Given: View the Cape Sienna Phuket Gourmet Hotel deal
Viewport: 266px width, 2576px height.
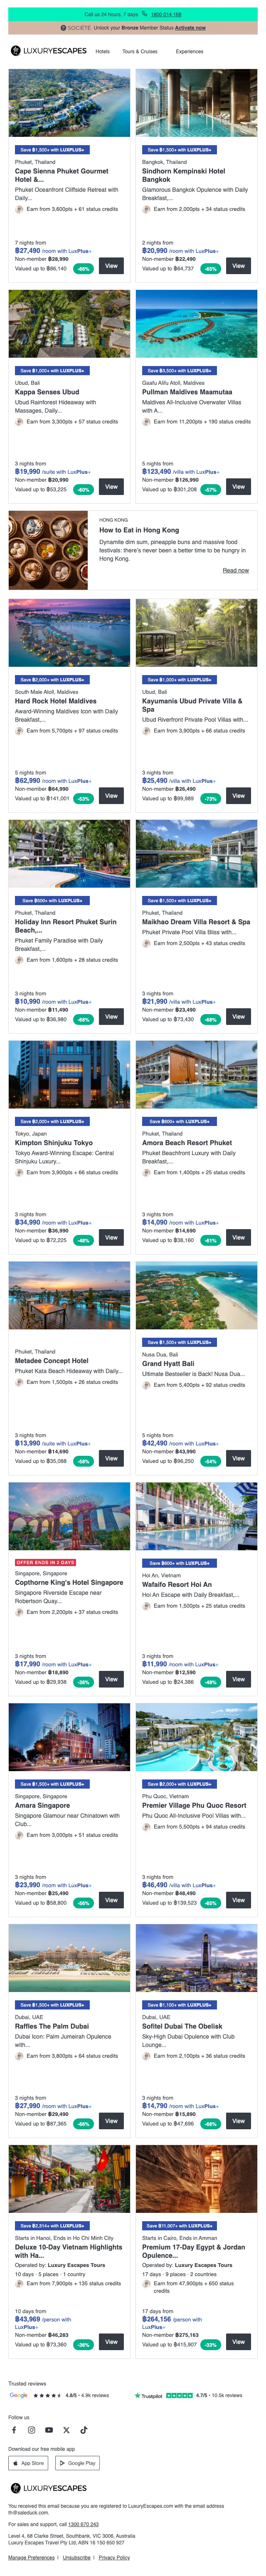Looking at the screenshot, I should [x=111, y=266].
